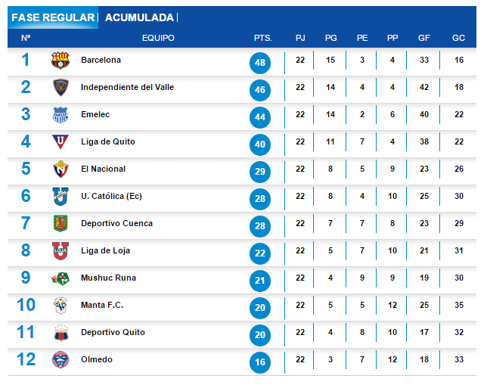Click the El Nacional crest
This screenshot has width=487, height=385.
pyautogui.click(x=60, y=169)
